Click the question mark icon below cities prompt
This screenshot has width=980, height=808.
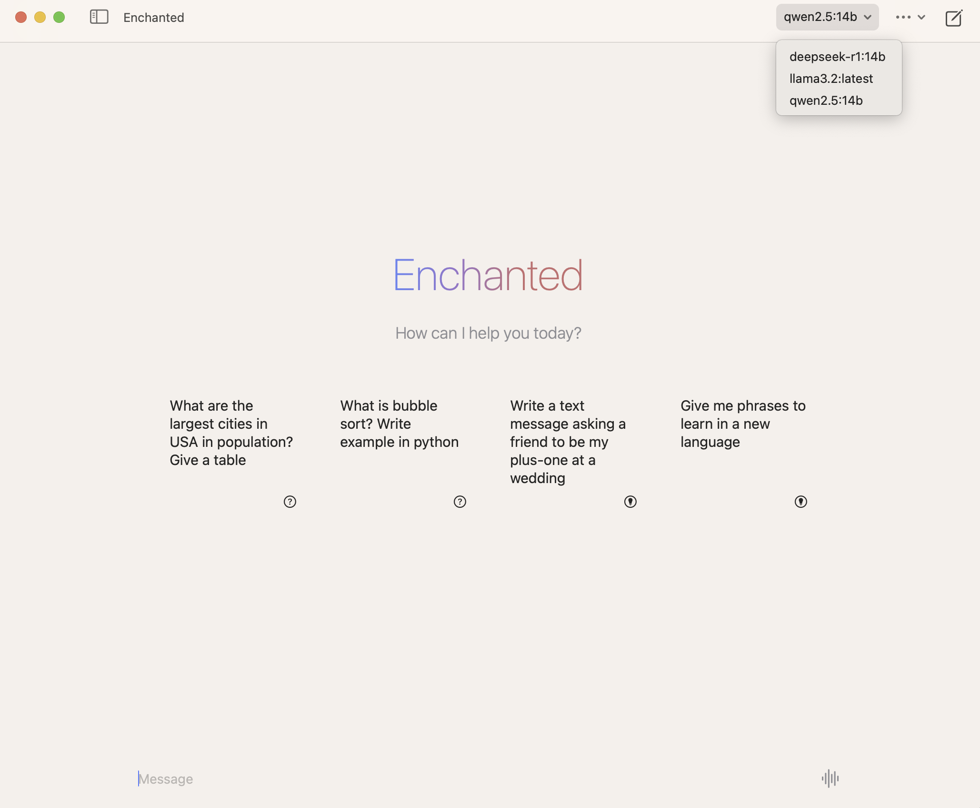coord(290,501)
